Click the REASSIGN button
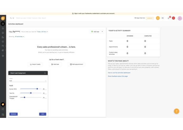 click(13, 114)
